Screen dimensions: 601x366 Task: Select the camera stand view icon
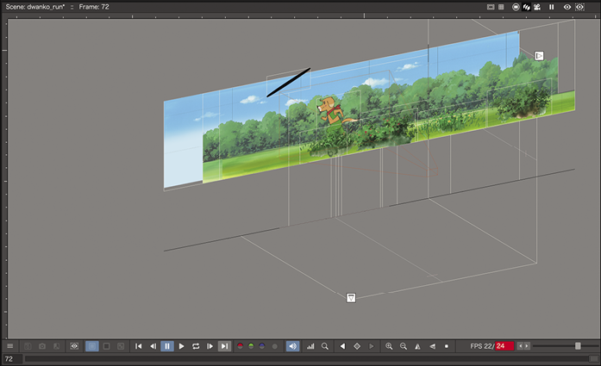click(x=516, y=7)
